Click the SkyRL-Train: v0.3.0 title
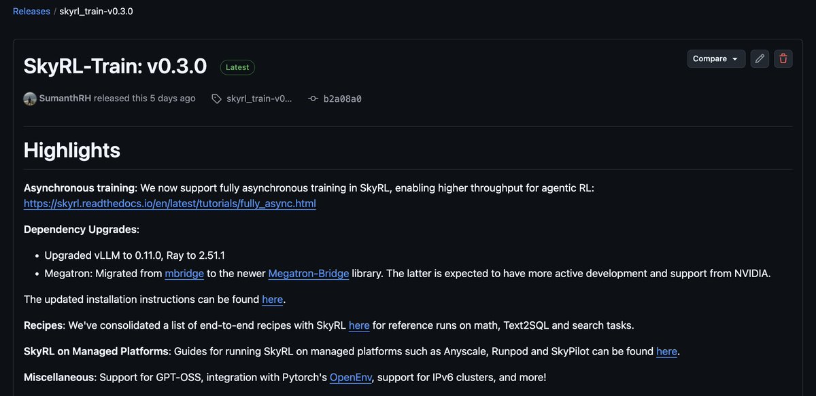 pyautogui.click(x=115, y=66)
